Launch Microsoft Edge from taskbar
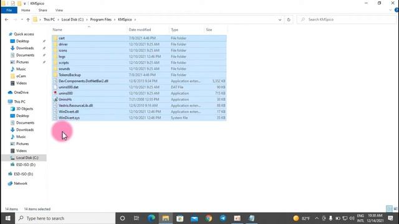399x224 pixels. point(151,218)
